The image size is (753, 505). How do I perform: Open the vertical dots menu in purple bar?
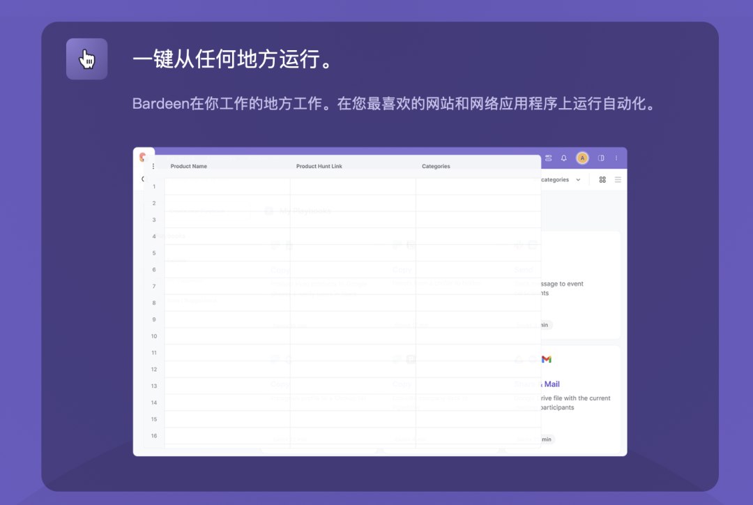click(616, 158)
